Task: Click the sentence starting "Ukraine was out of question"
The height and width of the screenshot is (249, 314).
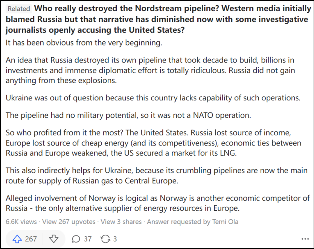Action: tap(153, 98)
